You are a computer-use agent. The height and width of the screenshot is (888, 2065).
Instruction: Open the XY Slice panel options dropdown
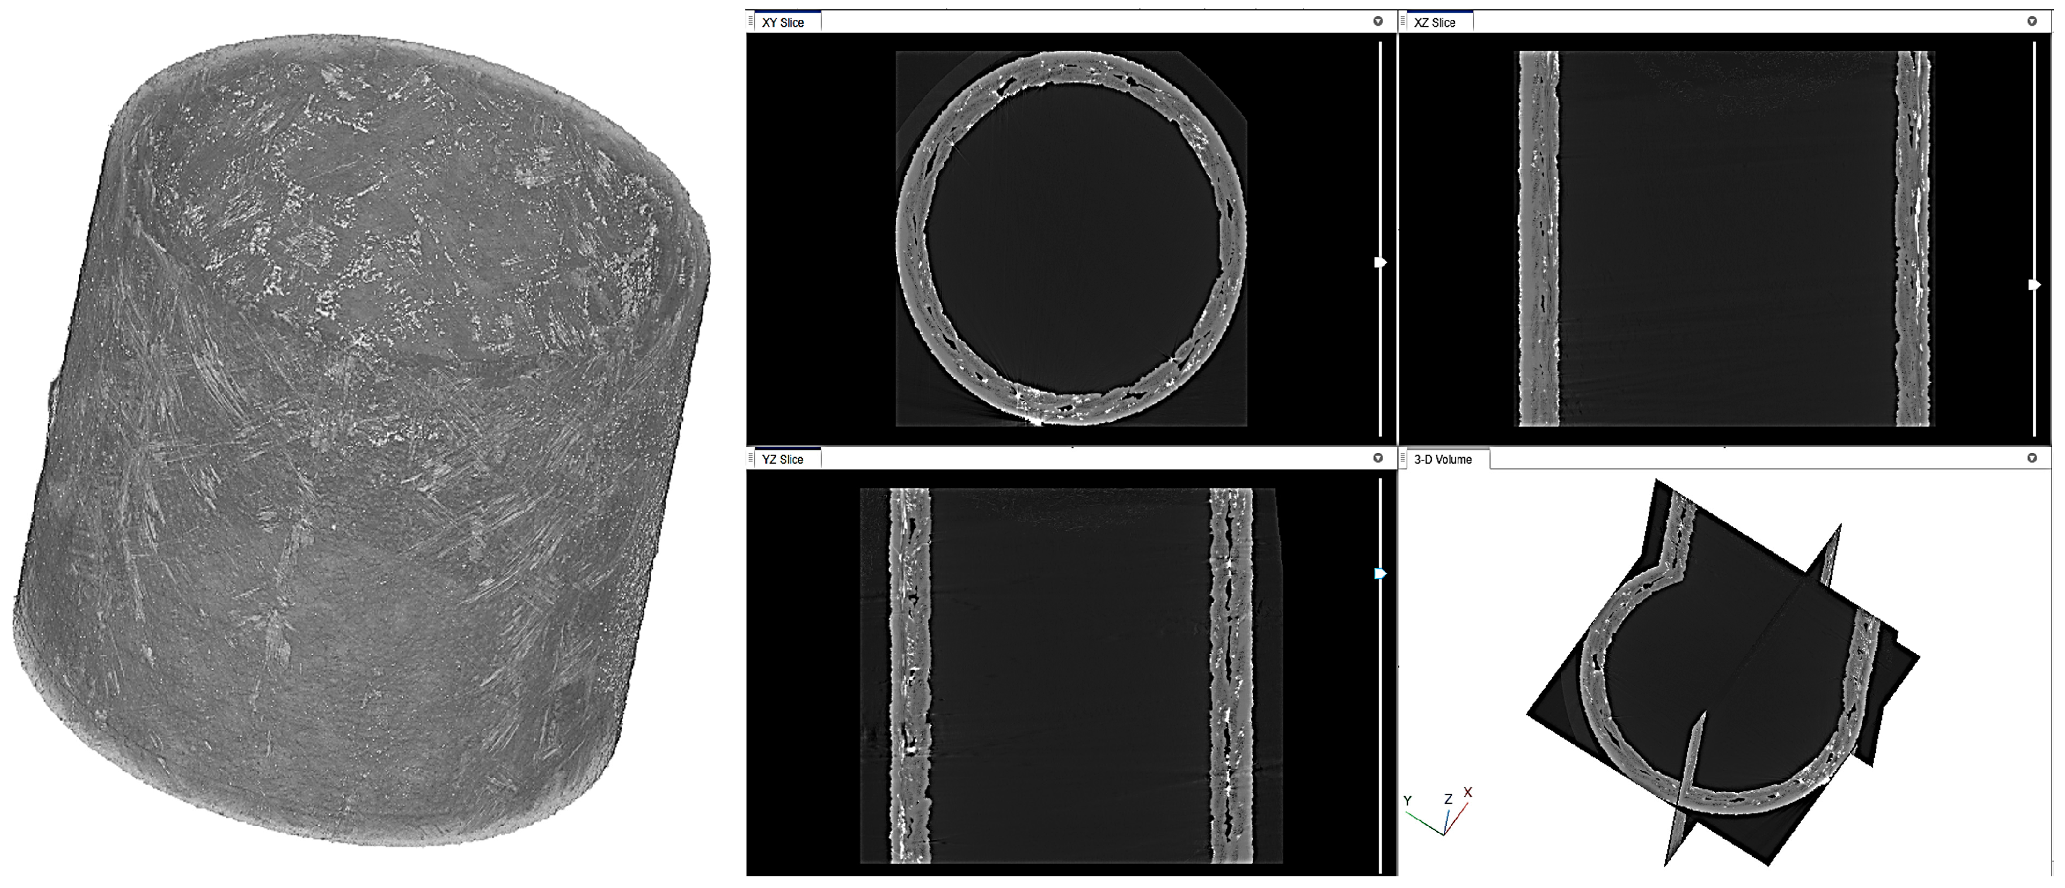1378,22
